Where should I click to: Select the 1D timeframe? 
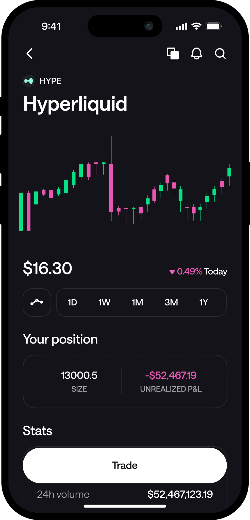pyautogui.click(x=72, y=302)
